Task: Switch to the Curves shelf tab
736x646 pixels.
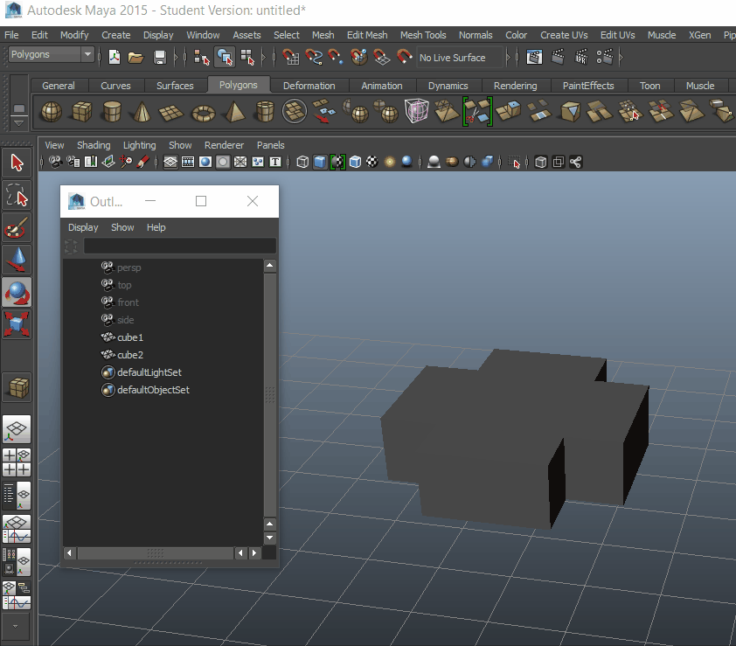Action: (115, 86)
